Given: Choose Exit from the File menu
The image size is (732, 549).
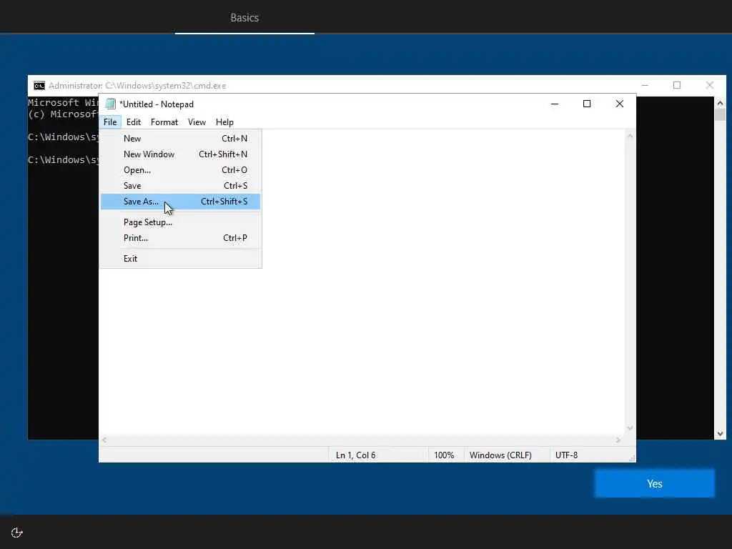Looking at the screenshot, I should pyautogui.click(x=180, y=259).
